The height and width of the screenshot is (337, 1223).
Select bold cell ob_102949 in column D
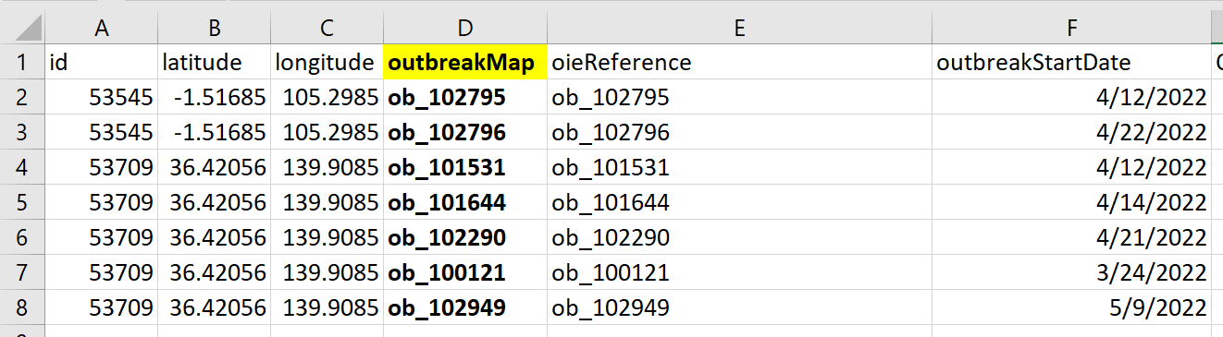(x=464, y=307)
